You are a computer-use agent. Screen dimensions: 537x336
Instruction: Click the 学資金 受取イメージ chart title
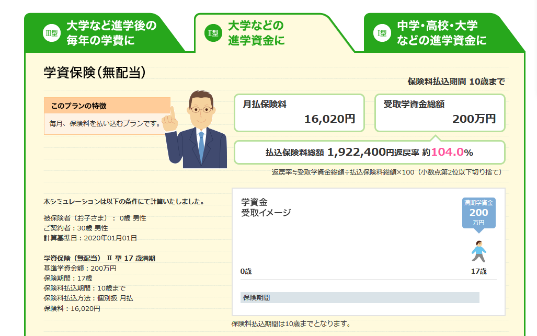[266, 207]
